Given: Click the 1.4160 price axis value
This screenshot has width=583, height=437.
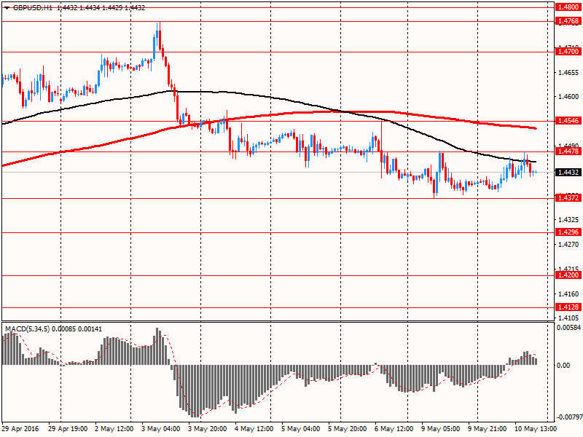Looking at the screenshot, I should coord(569,294).
